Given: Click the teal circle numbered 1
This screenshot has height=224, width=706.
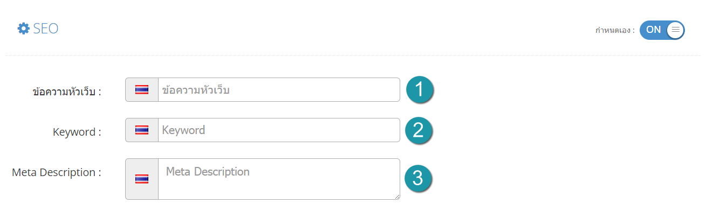Looking at the screenshot, I should 420,89.
